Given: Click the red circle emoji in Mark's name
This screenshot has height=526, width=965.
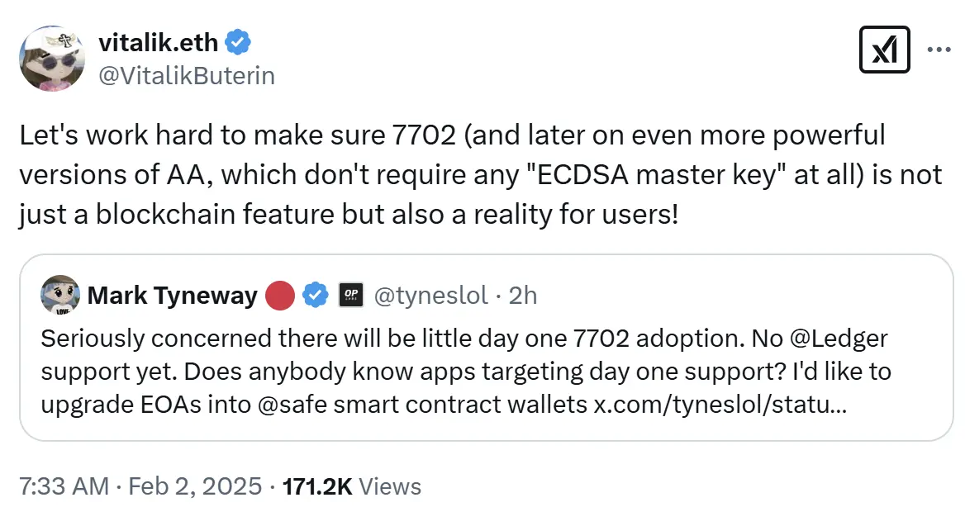Looking at the screenshot, I should tap(280, 294).
